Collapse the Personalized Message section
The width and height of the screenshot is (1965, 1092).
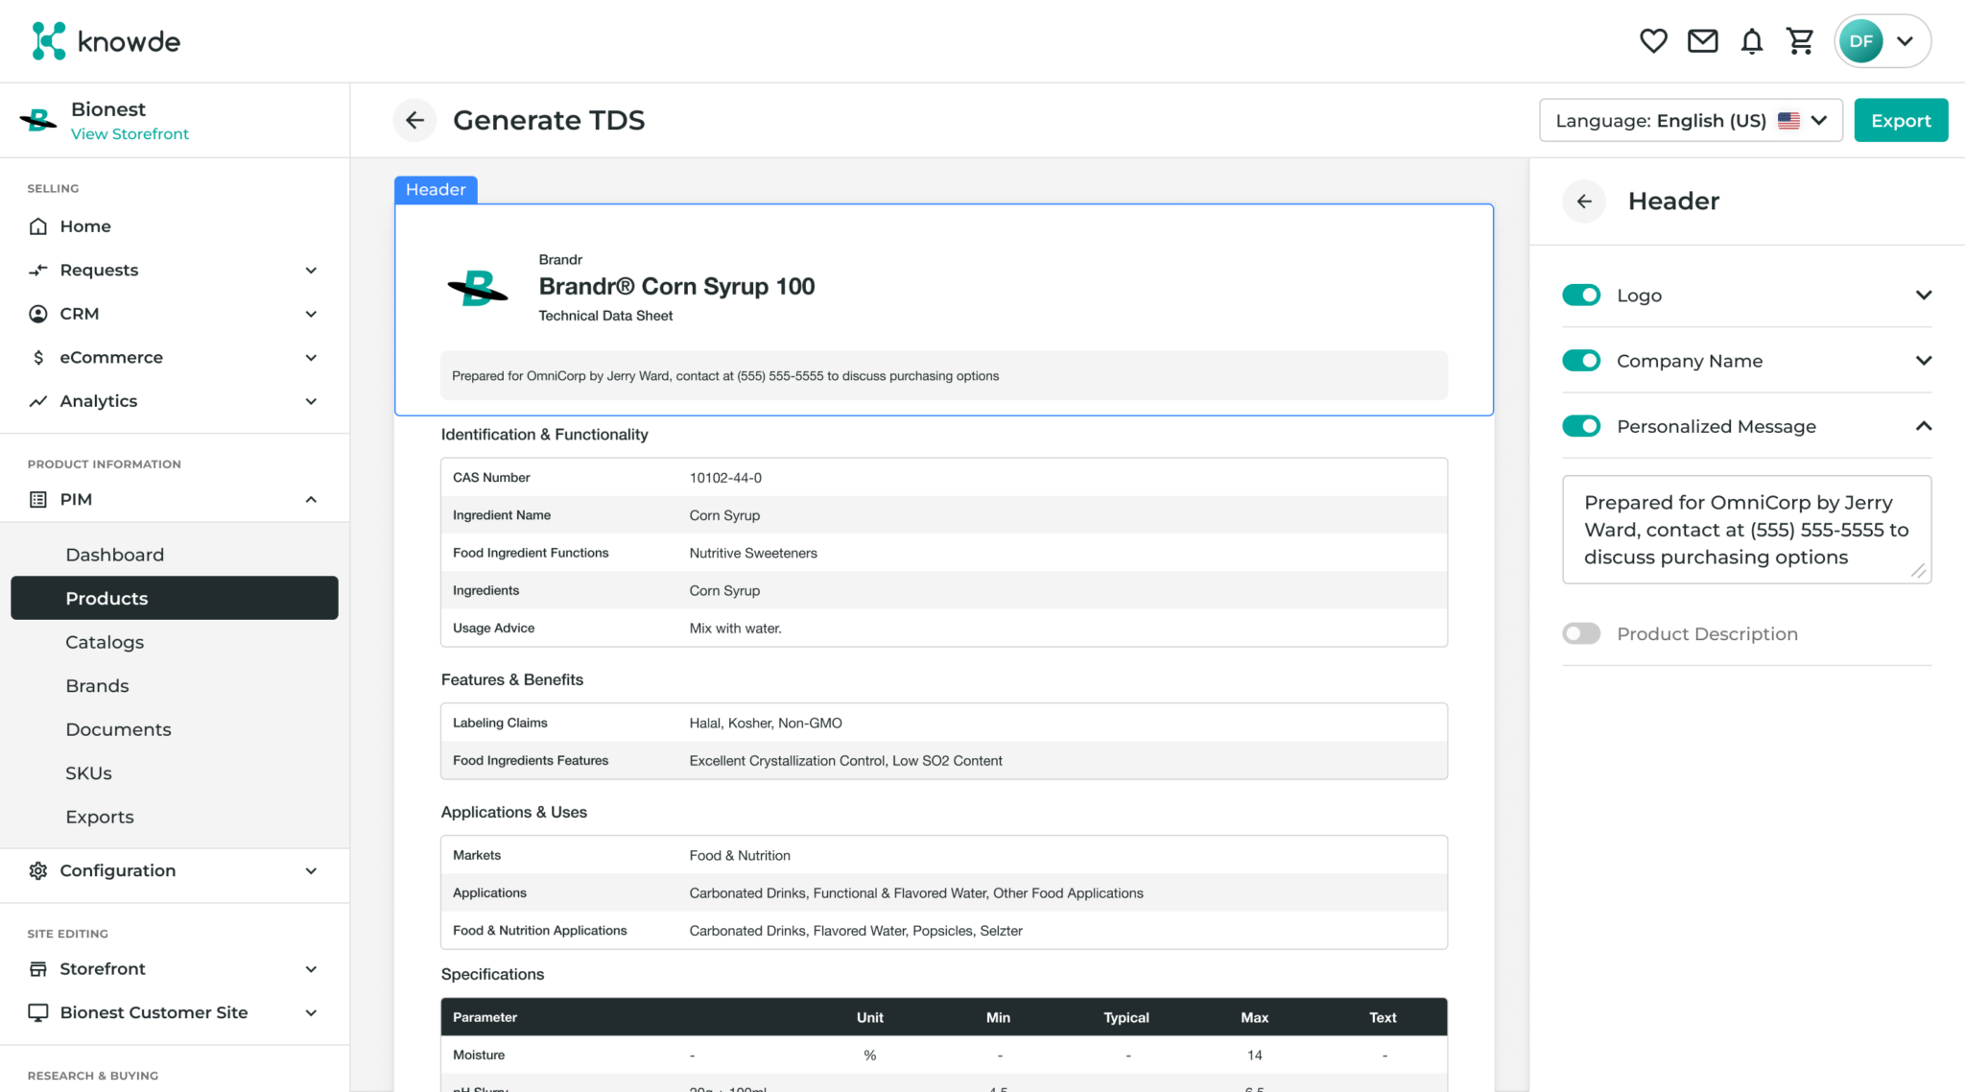pyautogui.click(x=1924, y=426)
